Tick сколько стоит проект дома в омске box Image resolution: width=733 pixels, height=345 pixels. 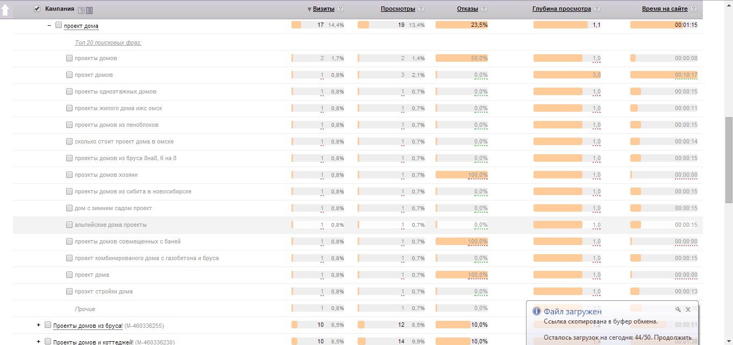click(x=69, y=141)
